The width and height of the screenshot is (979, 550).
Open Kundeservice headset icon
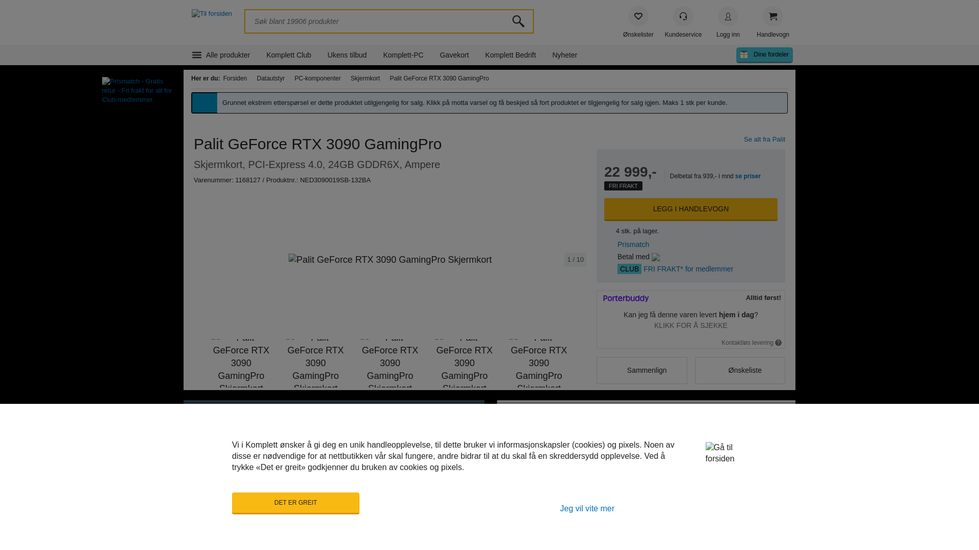(x=683, y=16)
